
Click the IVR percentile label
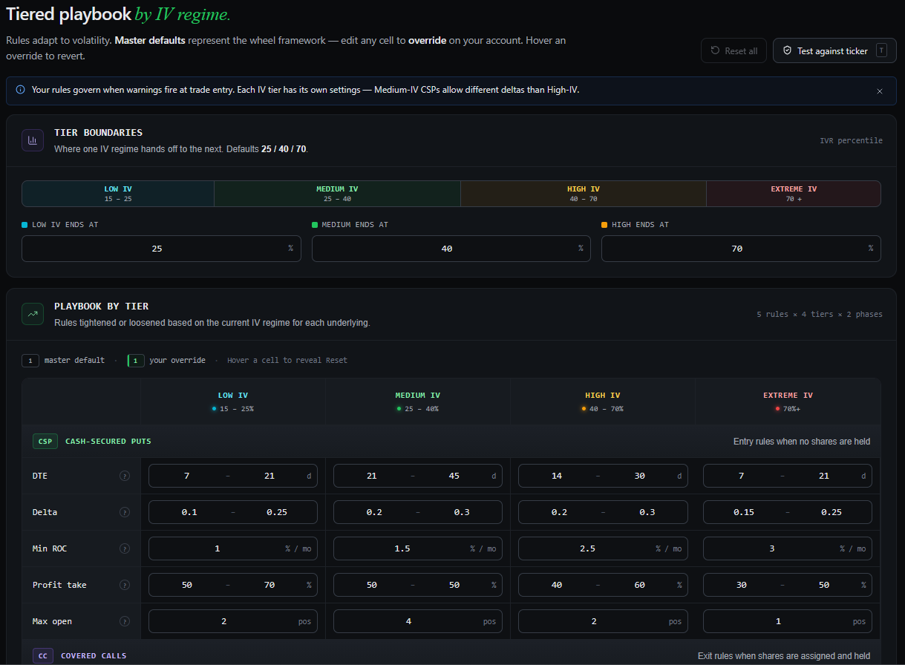851,140
